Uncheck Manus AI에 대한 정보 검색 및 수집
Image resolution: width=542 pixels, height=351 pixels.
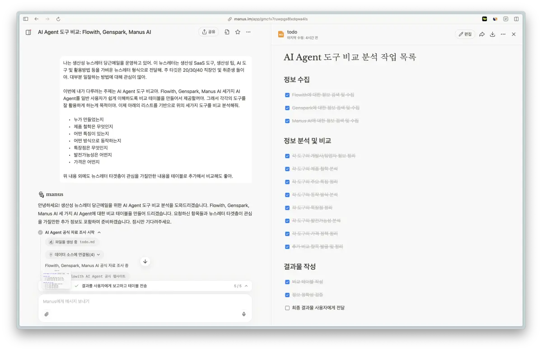coord(287,121)
